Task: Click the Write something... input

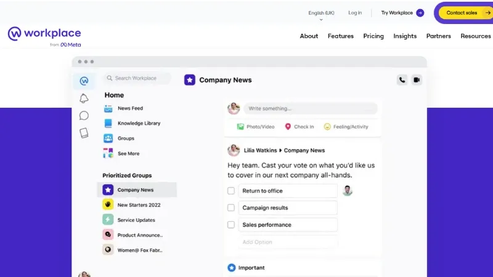Action: pyautogui.click(x=311, y=108)
